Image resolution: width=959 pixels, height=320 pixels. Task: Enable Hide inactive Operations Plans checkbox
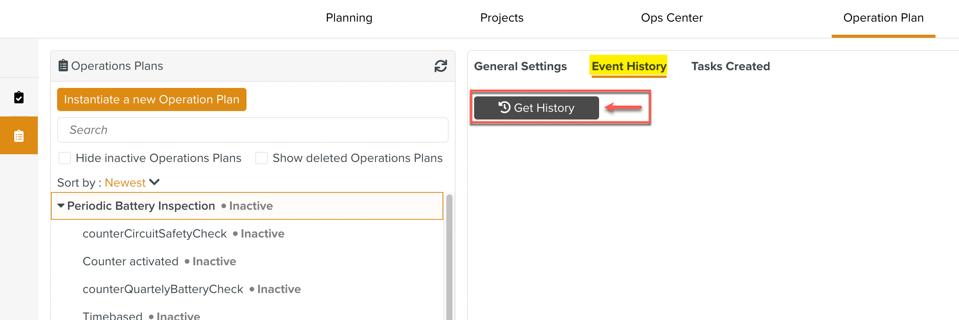point(65,158)
